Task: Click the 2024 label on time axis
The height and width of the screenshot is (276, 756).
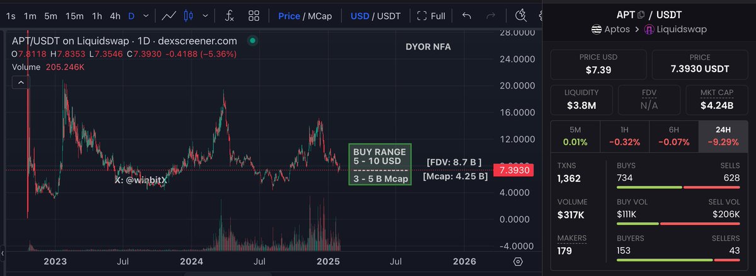Action: tap(192, 261)
